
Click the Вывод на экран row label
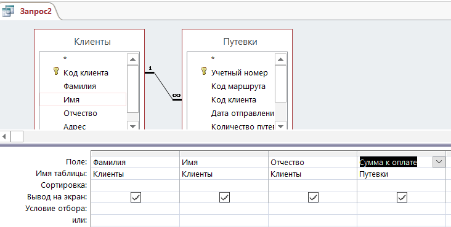click(57, 197)
